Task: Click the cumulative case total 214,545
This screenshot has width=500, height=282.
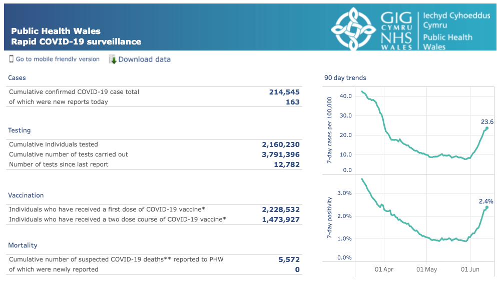Action: click(284, 92)
